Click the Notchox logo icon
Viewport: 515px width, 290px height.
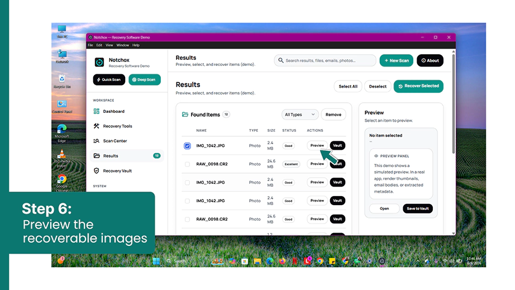tap(99, 62)
